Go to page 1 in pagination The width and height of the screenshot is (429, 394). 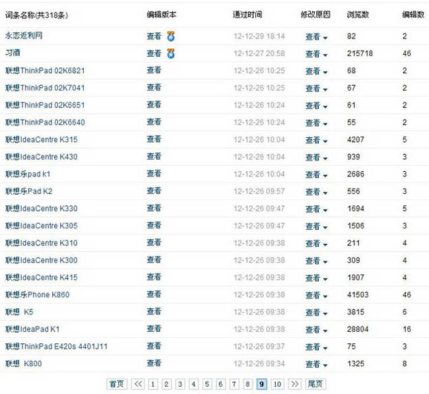pos(153,384)
